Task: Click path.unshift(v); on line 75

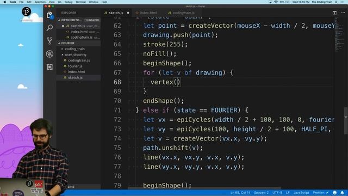Action: [173, 148]
